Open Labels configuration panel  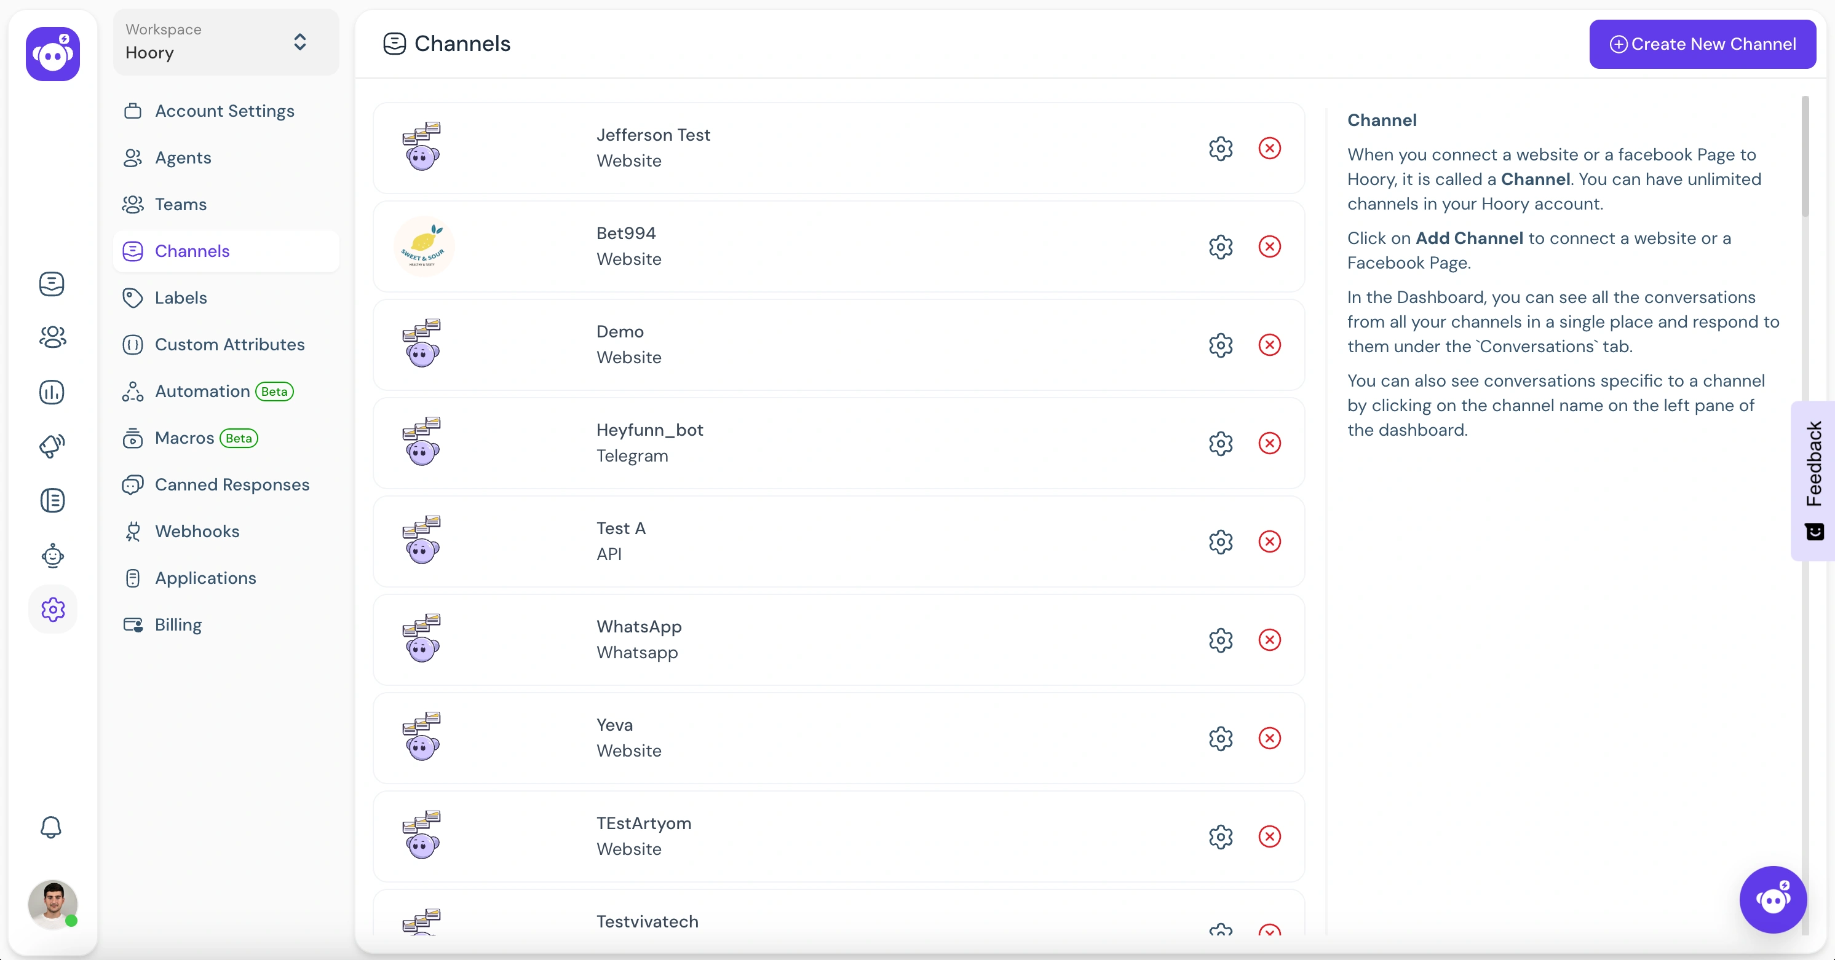pos(181,297)
